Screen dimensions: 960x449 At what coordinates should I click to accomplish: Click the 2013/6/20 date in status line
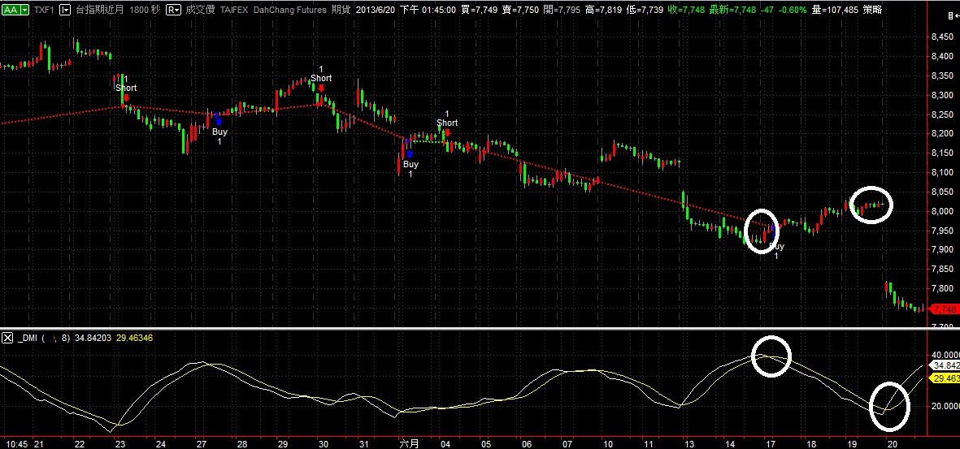tap(376, 10)
